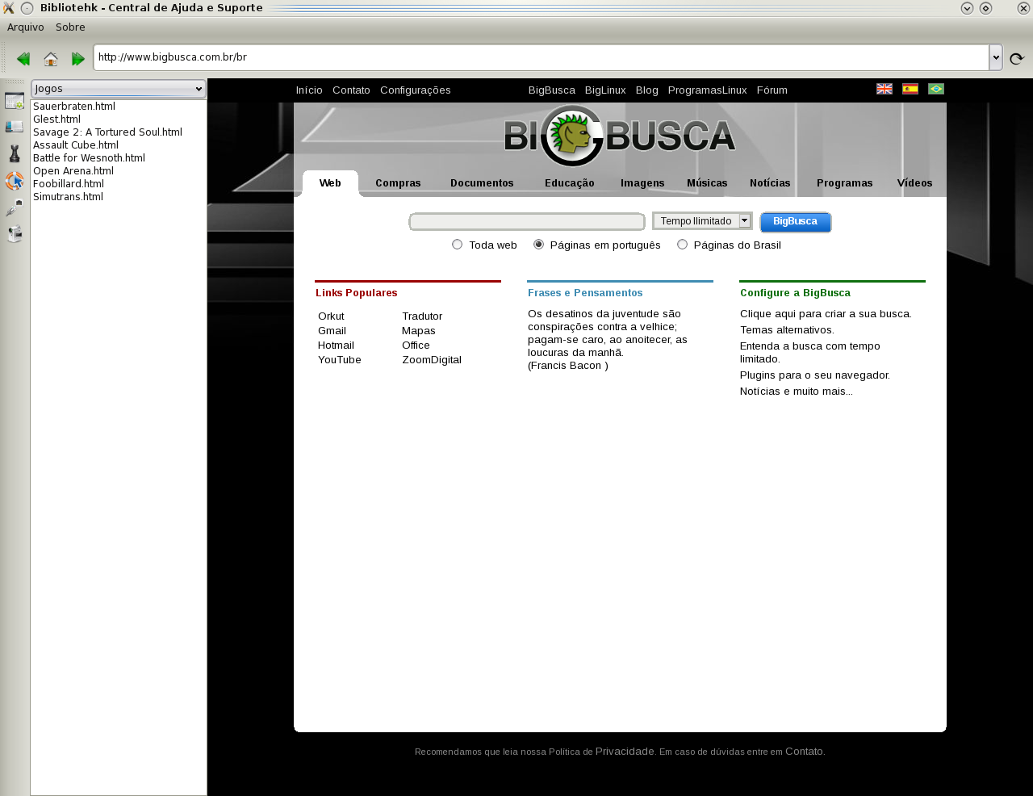
Task: Switch to the Documentos tab
Action: (x=482, y=183)
